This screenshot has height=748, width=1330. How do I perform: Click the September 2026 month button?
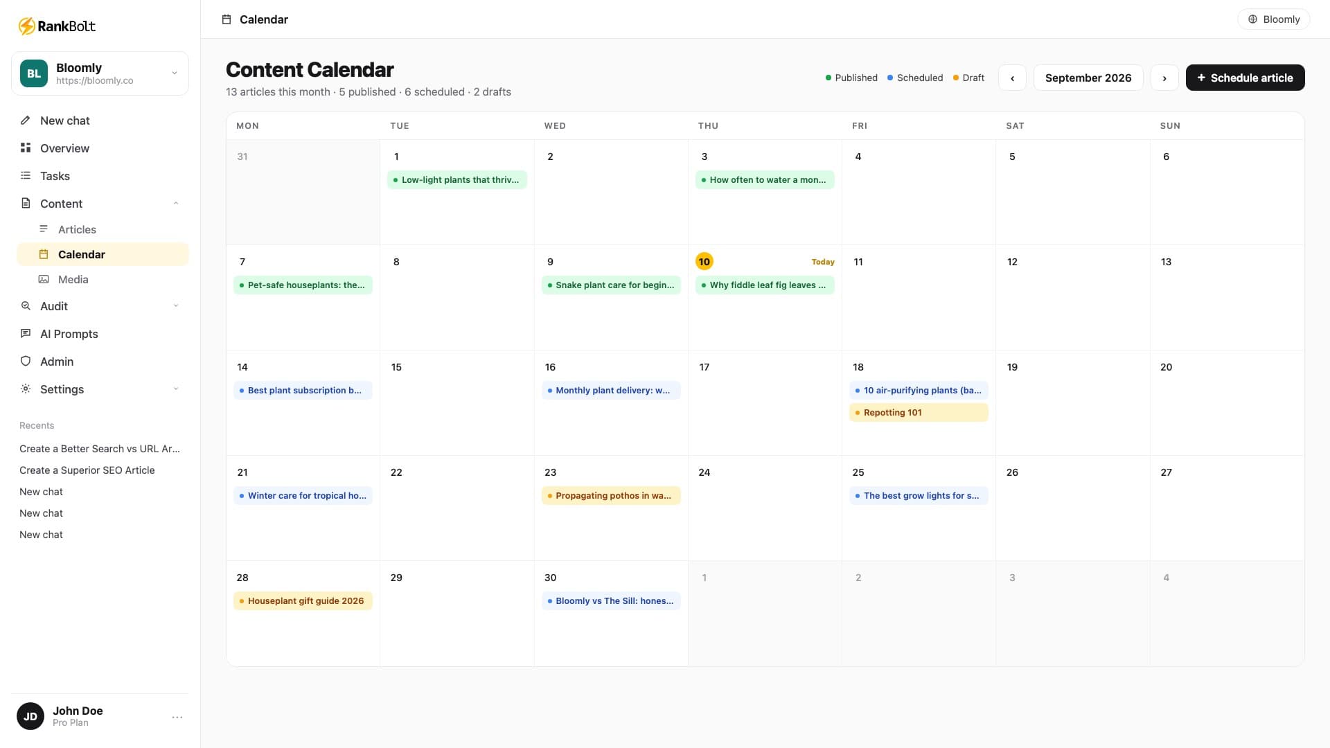pos(1088,78)
